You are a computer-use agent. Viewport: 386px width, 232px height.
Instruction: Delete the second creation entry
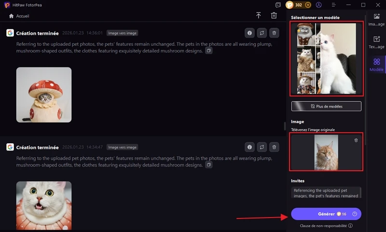tap(274, 147)
